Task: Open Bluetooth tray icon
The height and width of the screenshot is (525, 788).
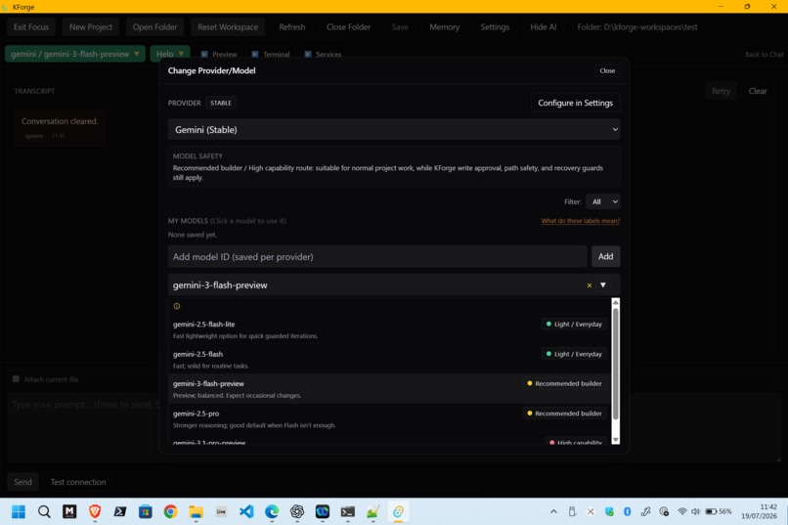Action: pyautogui.click(x=628, y=511)
